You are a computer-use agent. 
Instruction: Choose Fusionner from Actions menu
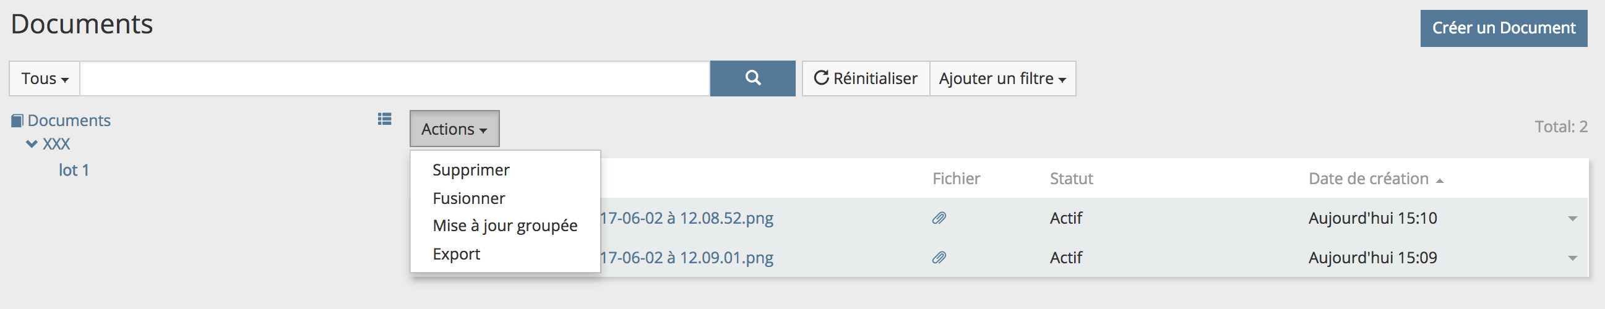pyautogui.click(x=468, y=198)
